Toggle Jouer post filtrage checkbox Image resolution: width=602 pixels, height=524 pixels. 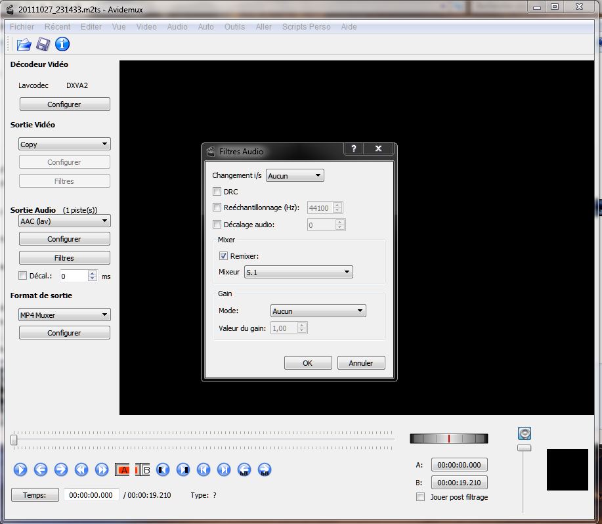click(x=421, y=497)
